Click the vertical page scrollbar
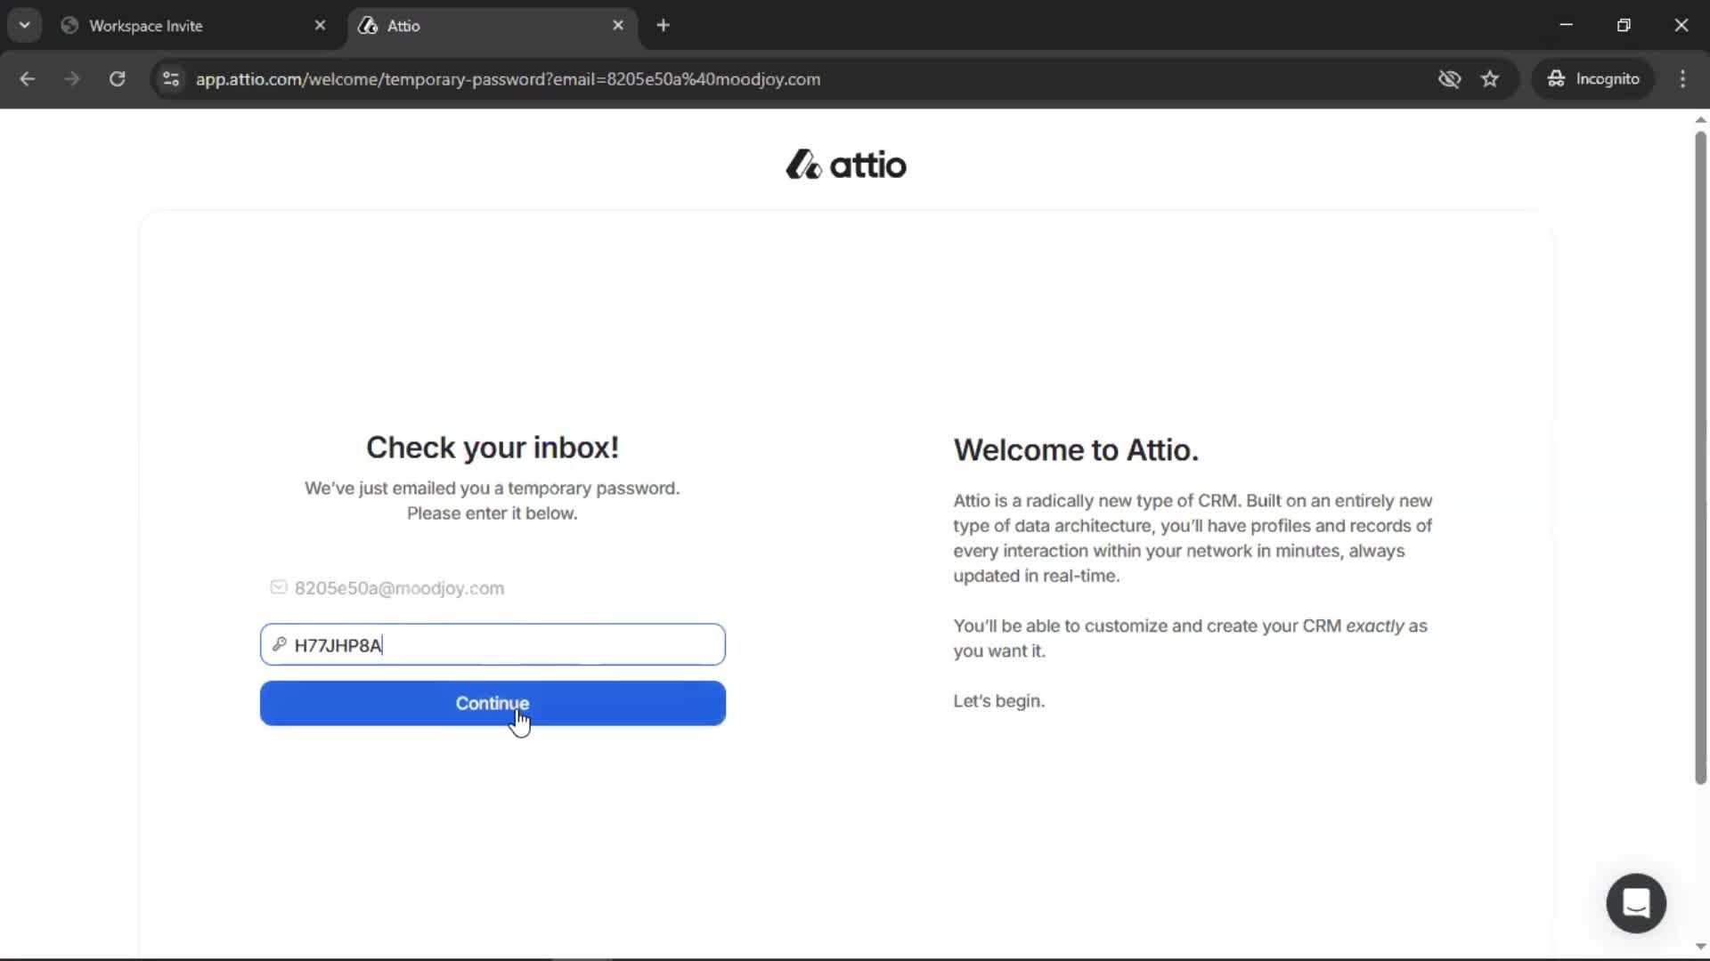 coord(1700,458)
